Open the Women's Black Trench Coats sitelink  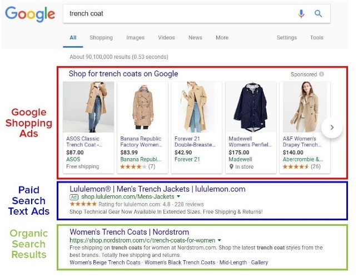click(x=180, y=262)
